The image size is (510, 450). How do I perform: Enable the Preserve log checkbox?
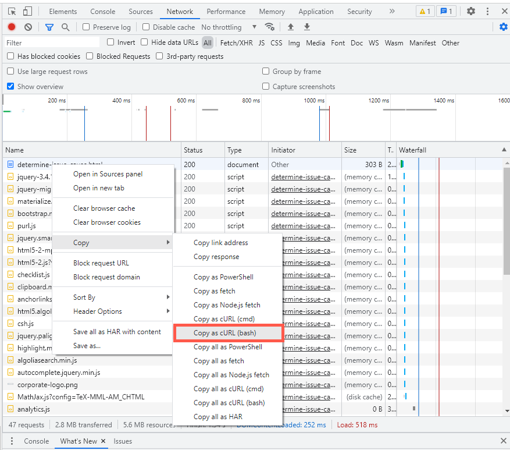pos(86,27)
